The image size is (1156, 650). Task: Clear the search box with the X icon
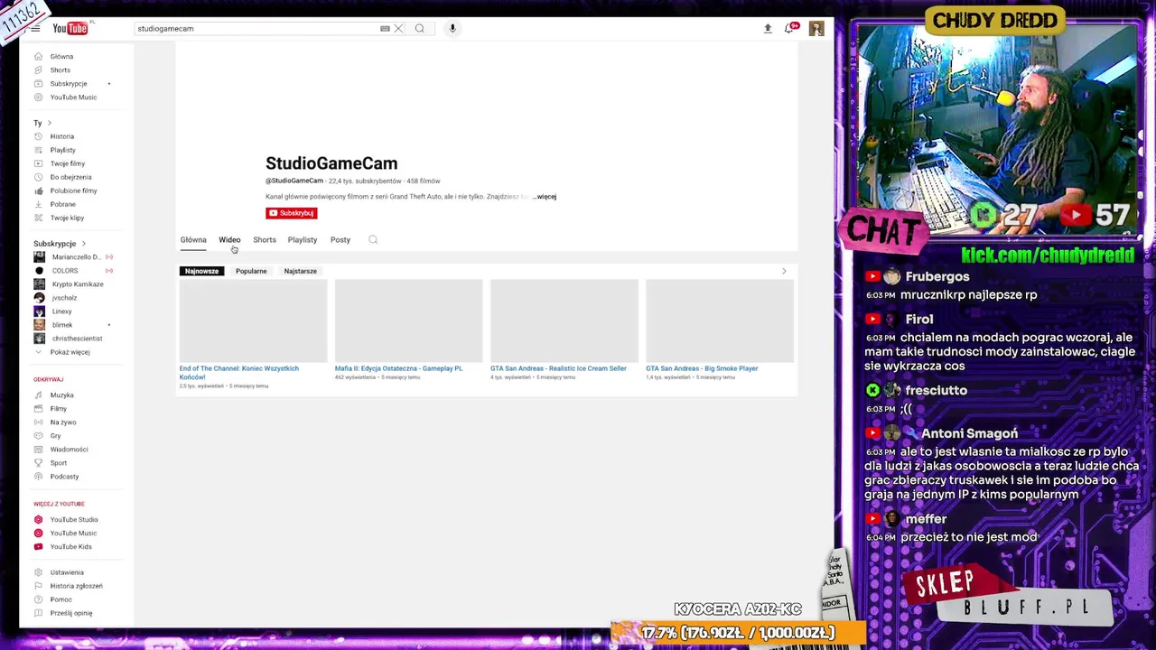pyautogui.click(x=398, y=29)
